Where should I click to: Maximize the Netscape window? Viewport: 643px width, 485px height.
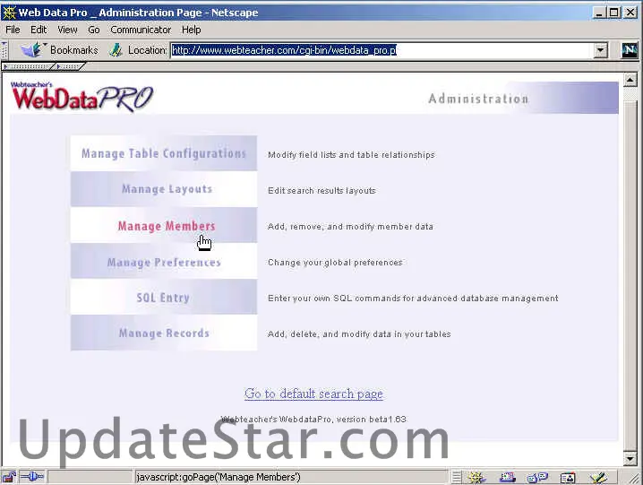pyautogui.click(x=613, y=13)
